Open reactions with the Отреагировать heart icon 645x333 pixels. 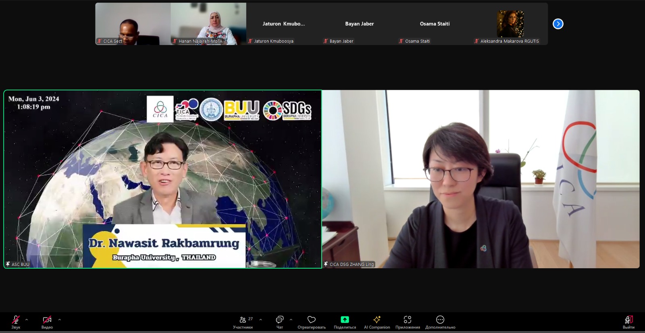click(x=311, y=321)
